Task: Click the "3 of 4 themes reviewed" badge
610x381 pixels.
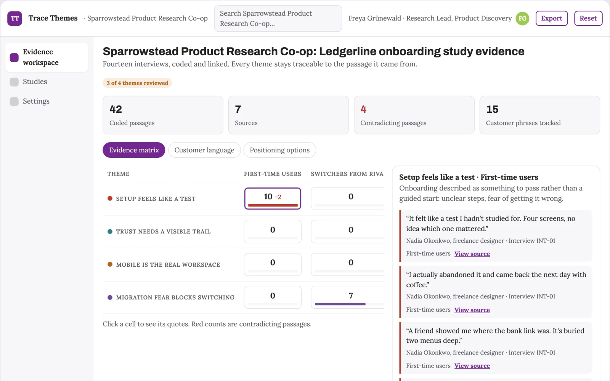Action: pyautogui.click(x=137, y=83)
